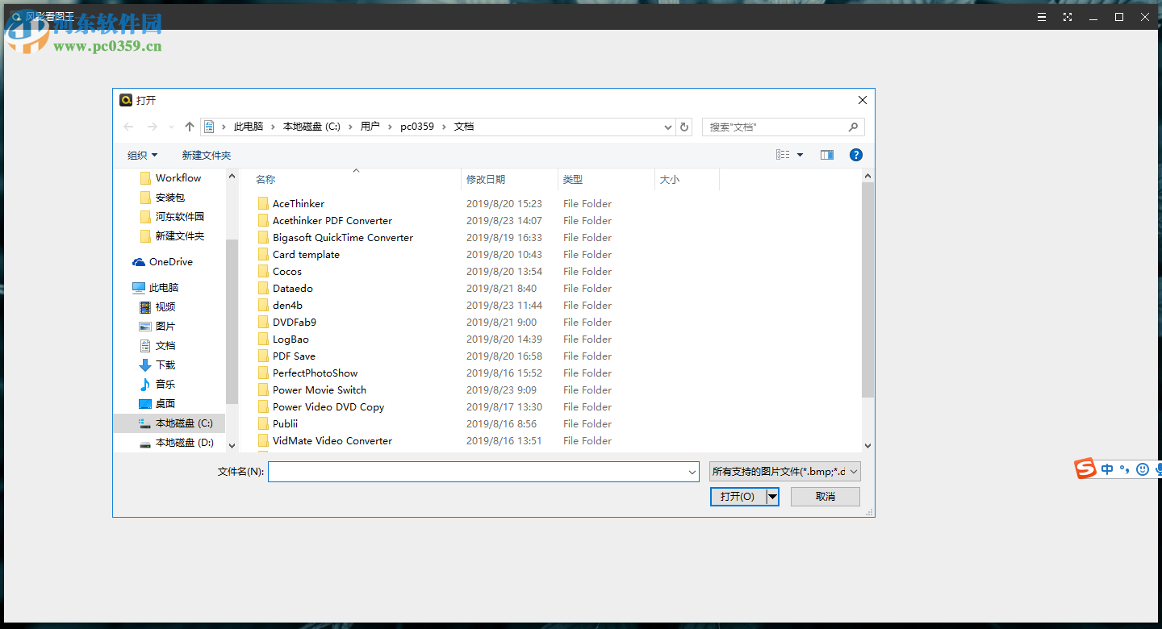Viewport: 1162px width, 629px height.
Task: Open 新建文件夹 in the sidebar
Action: (172, 236)
